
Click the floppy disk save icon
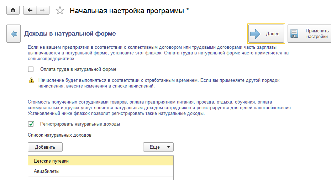294,34
